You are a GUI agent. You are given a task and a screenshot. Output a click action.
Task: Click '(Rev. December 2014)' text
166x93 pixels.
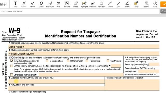click(x=12, y=35)
